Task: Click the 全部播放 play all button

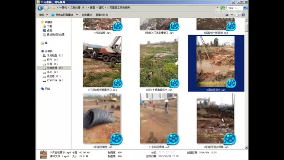Action: click(87, 15)
